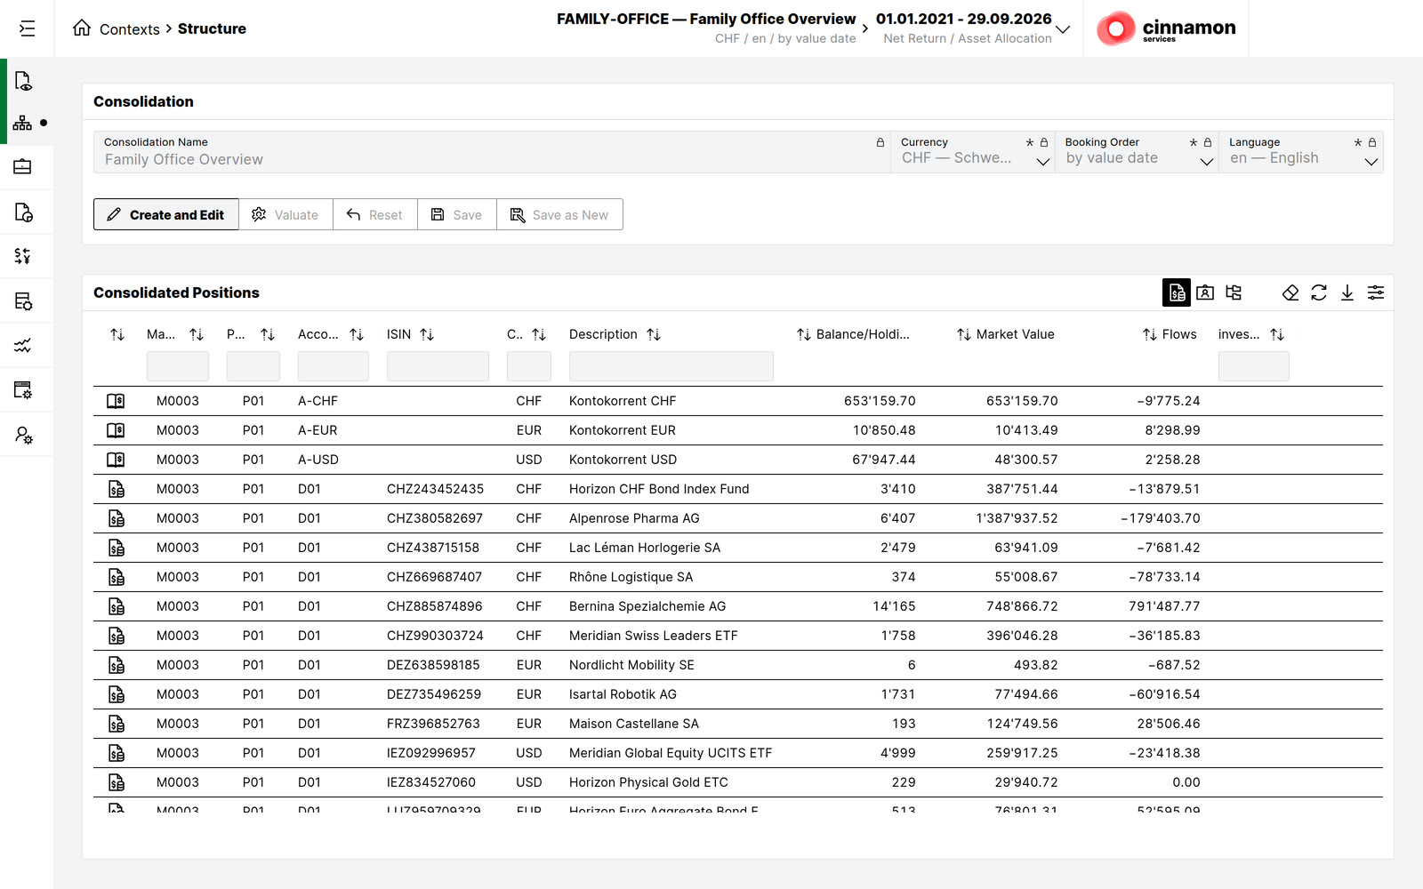Open the chart trends sidebar icon
The height and width of the screenshot is (889, 1423).
tap(22, 346)
